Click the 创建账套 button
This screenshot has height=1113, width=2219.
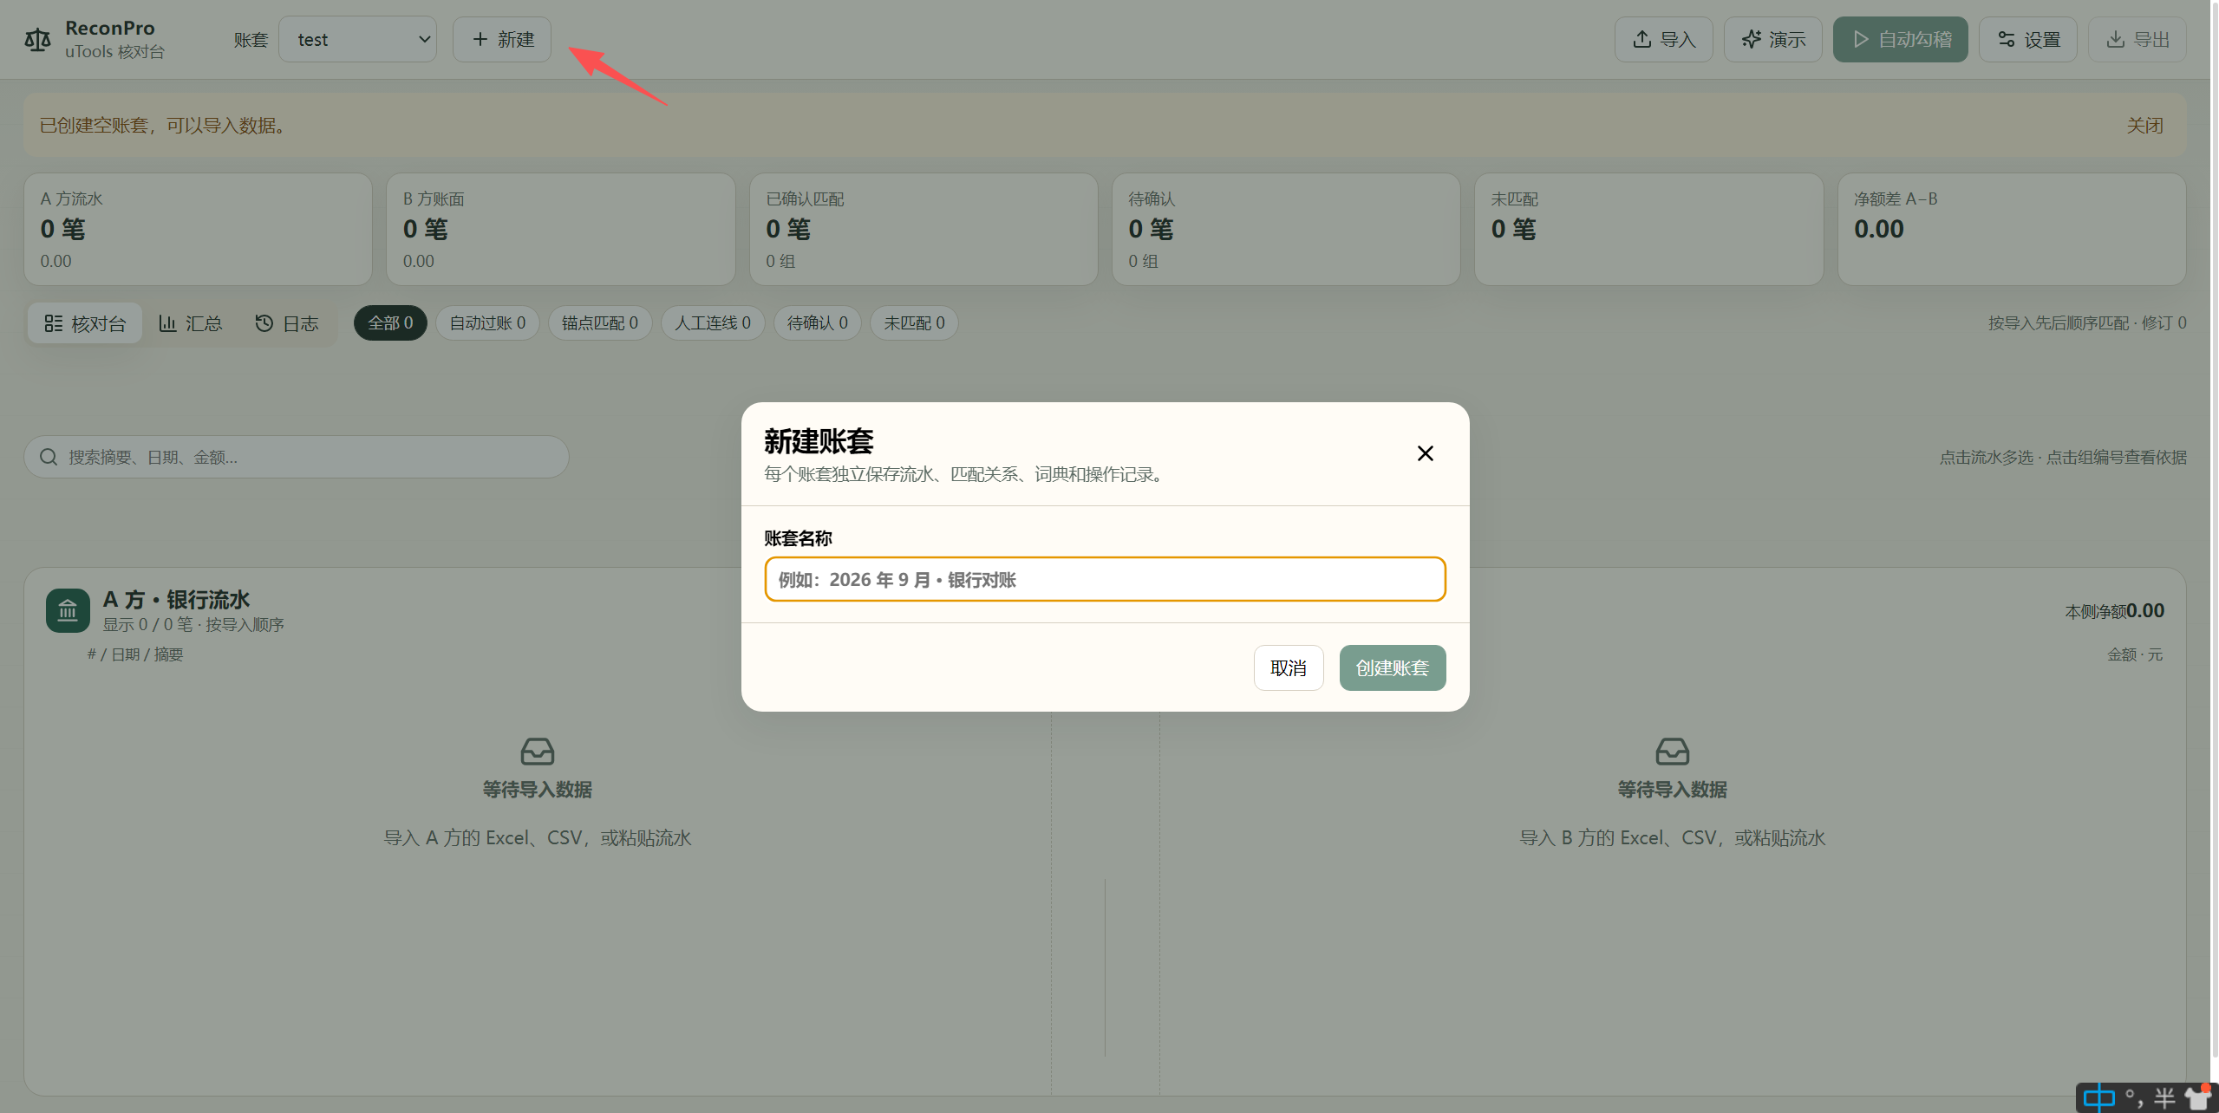1393,667
